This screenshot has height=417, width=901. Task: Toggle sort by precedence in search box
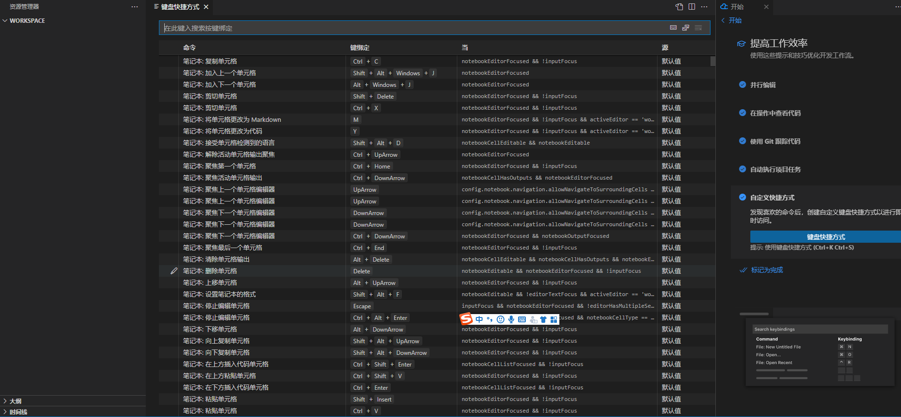[686, 28]
